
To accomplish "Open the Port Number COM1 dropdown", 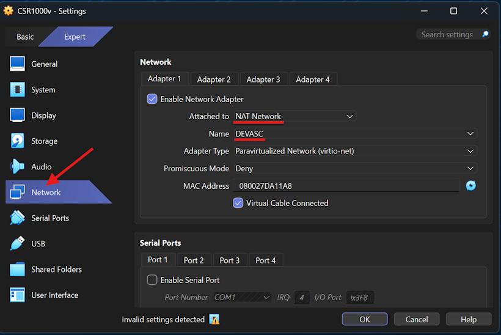I will 242,297.
